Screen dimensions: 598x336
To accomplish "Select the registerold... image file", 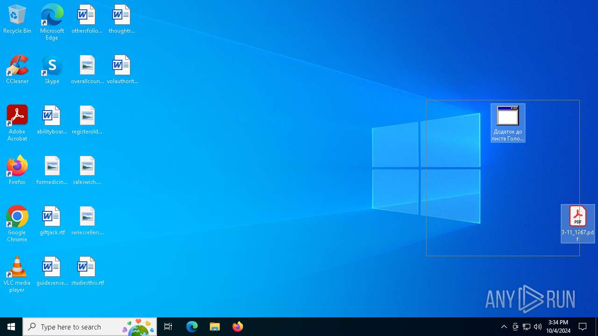I will pos(87,120).
